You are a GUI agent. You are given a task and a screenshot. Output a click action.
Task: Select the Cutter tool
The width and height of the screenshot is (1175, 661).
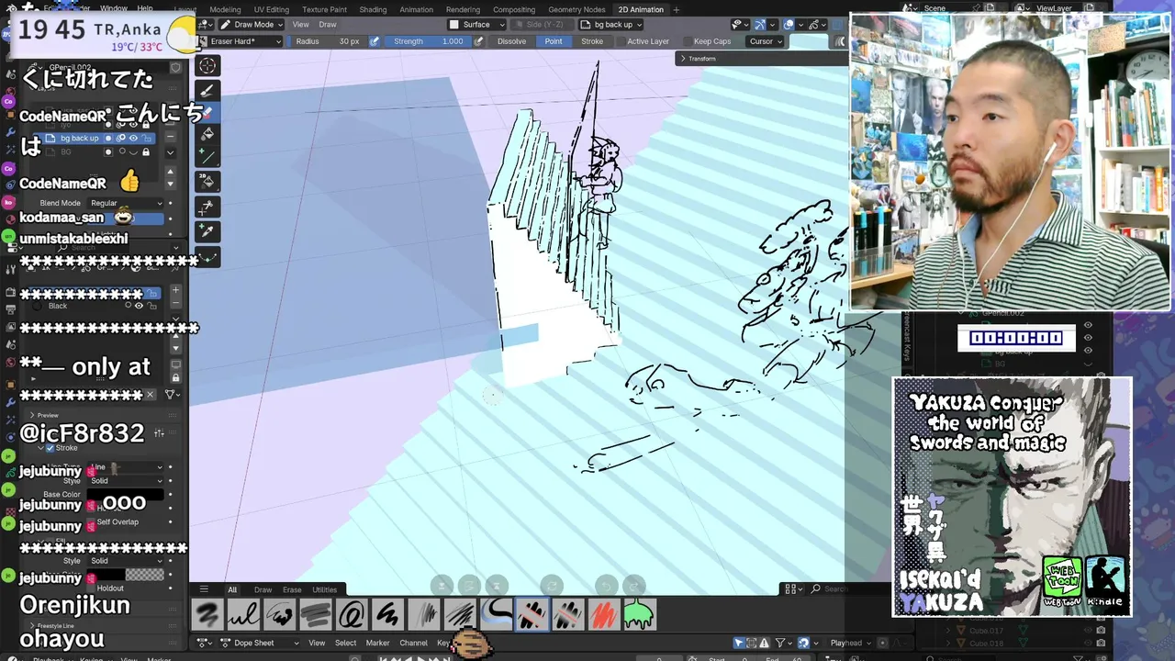pyautogui.click(x=207, y=207)
